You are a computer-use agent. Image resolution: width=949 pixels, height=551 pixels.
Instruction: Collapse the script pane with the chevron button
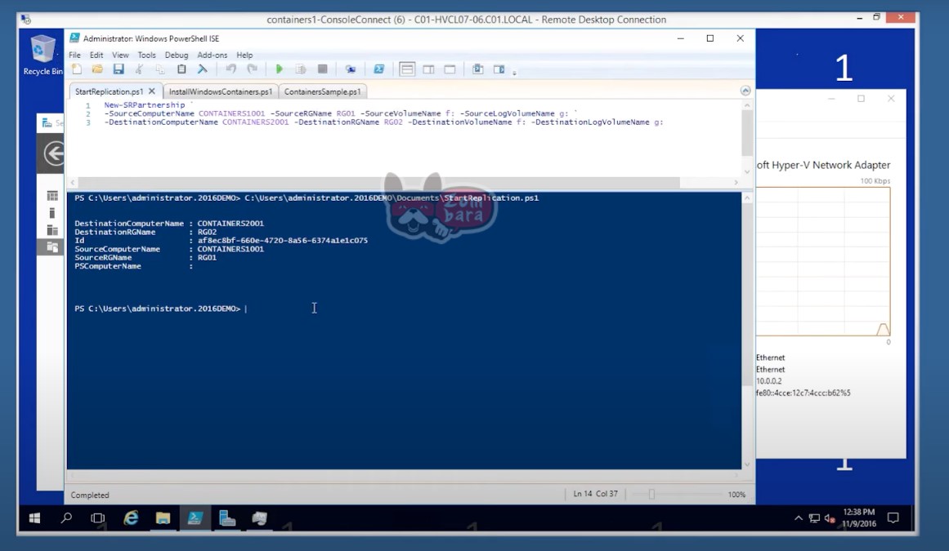[x=745, y=91]
